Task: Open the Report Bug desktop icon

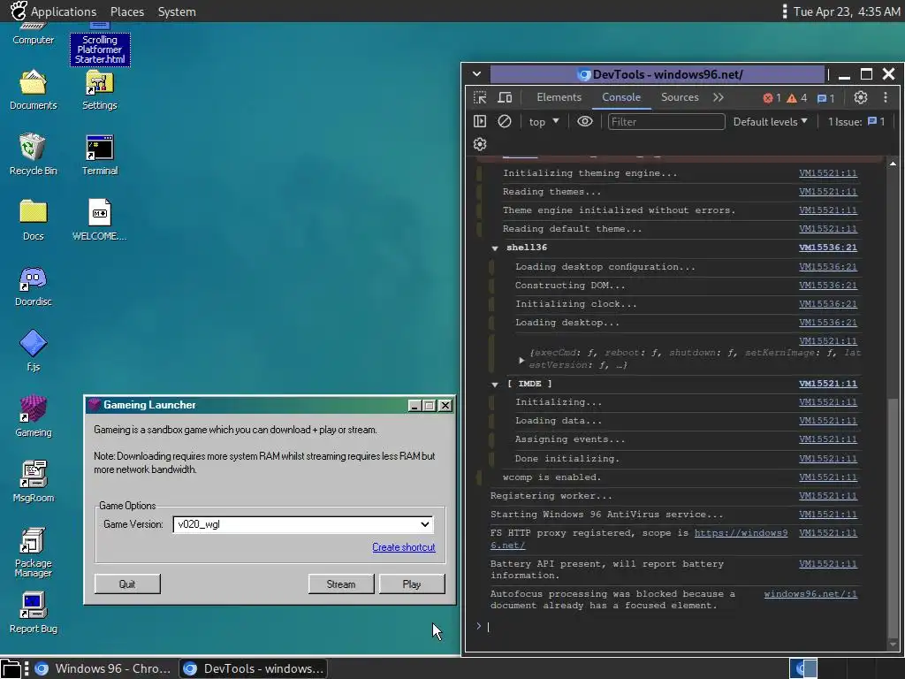Action: coord(33,613)
